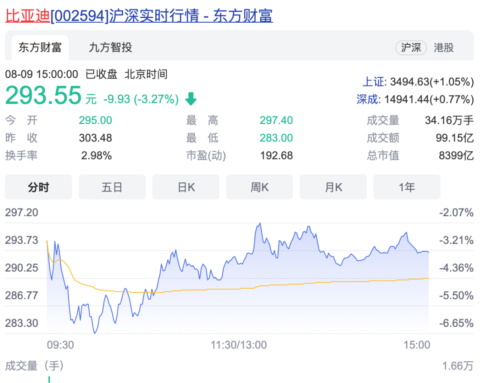
Task: Click the 293.73 price axis label
Action: 22,240
